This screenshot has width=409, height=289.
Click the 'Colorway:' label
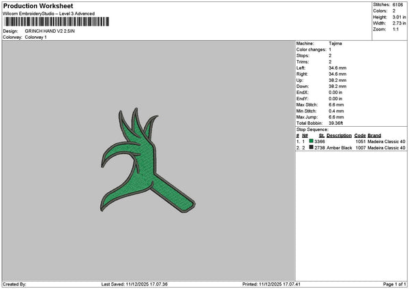click(x=12, y=37)
